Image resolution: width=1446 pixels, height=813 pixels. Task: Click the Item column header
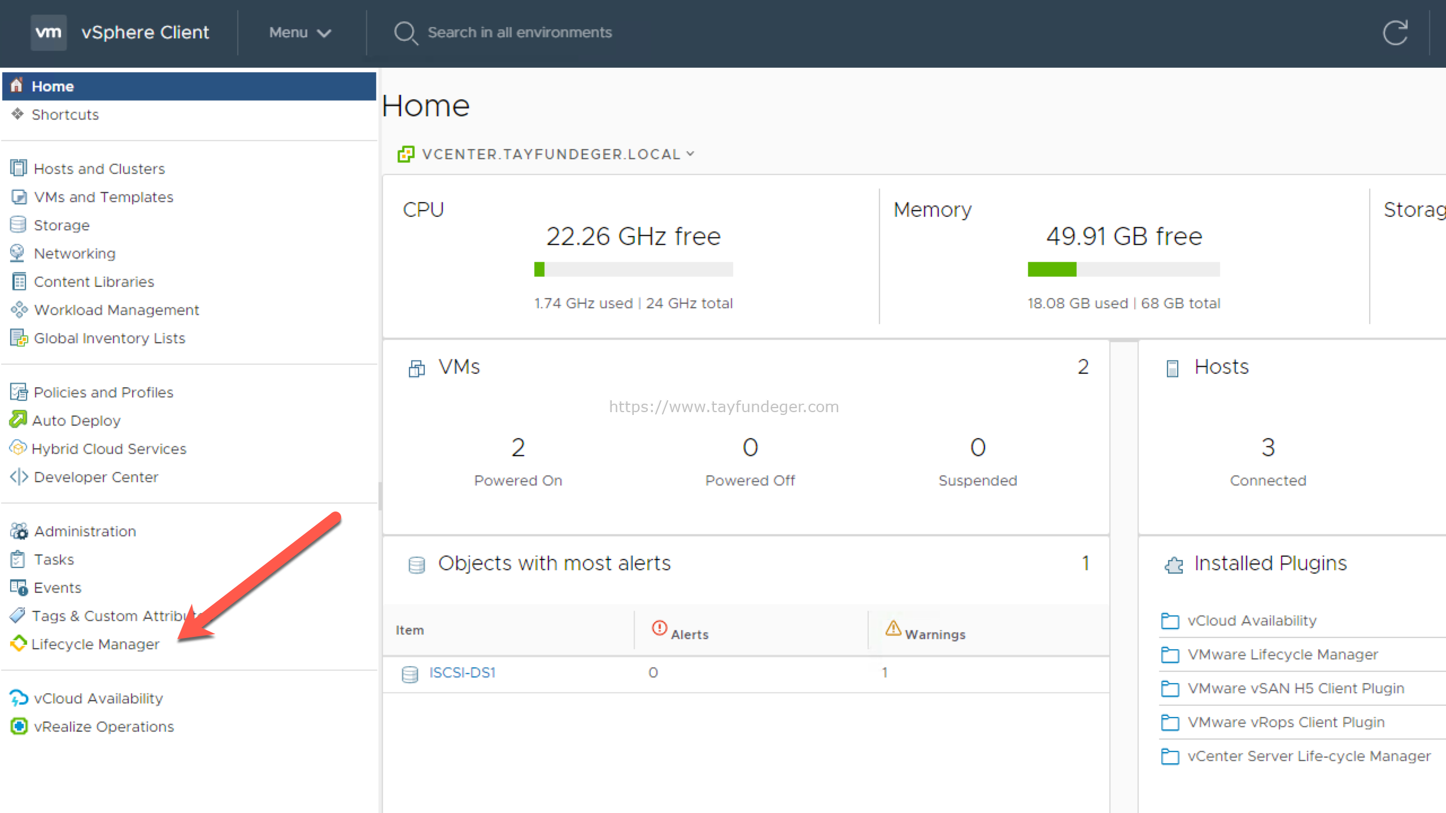coord(410,630)
